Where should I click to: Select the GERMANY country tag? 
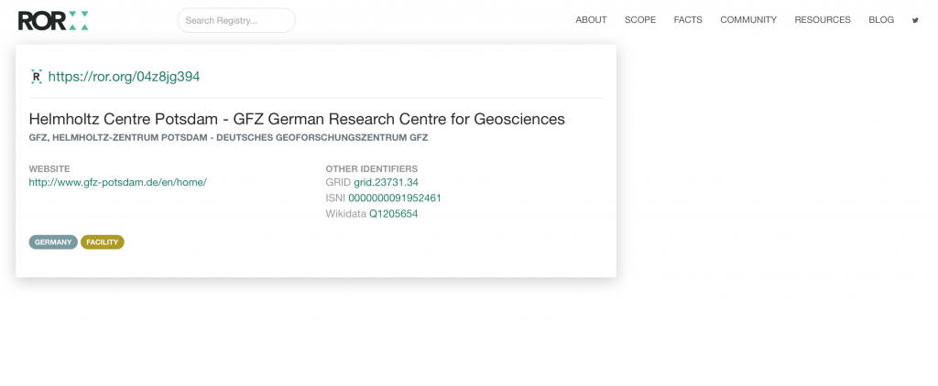(x=53, y=242)
